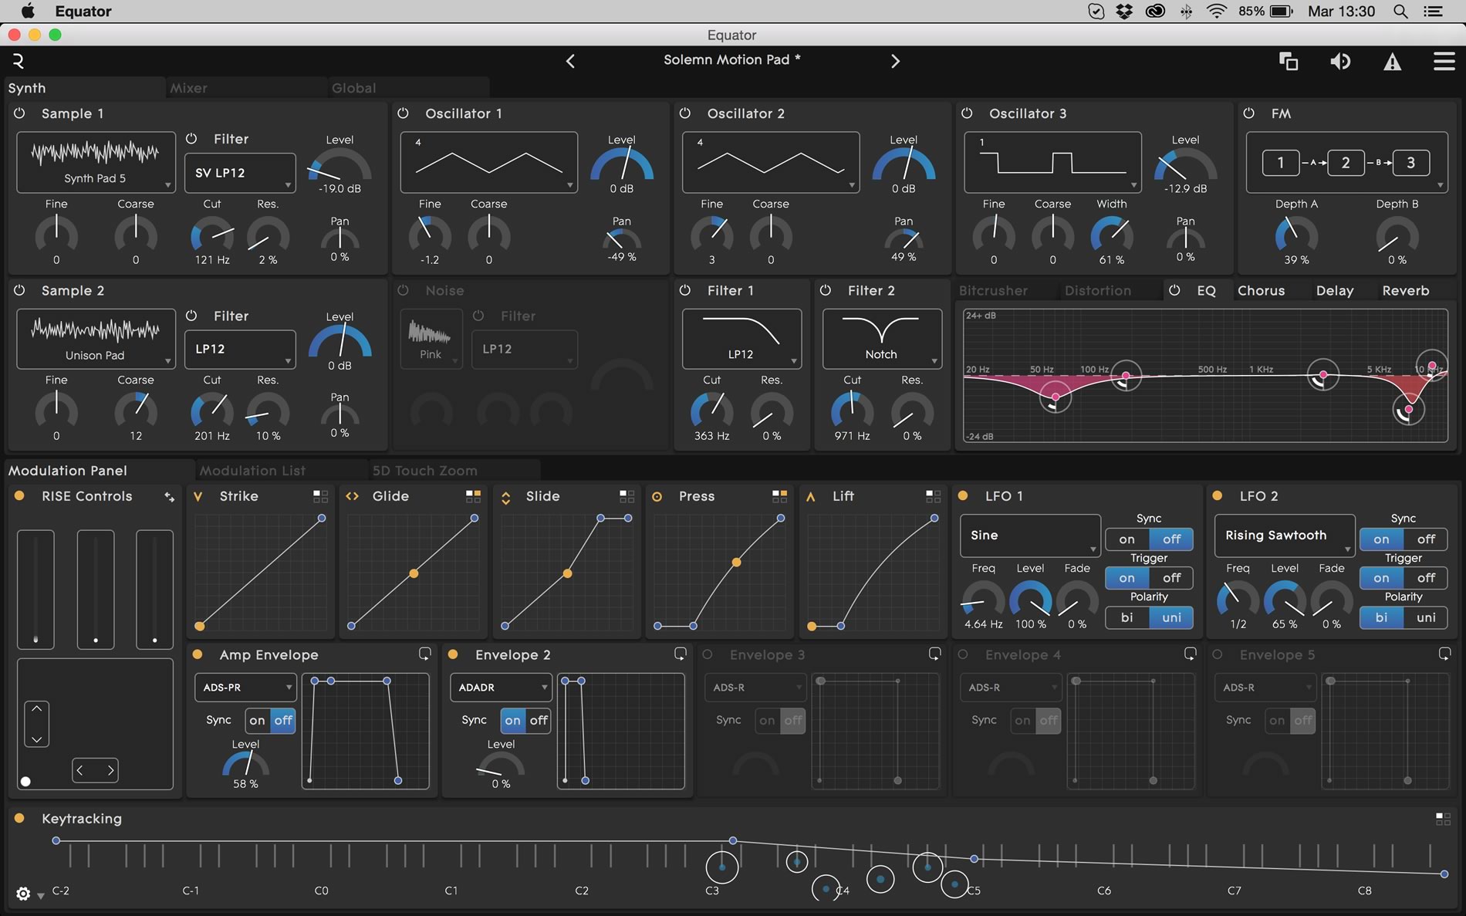Set LFO 1 Trigger to off

tap(1171, 578)
